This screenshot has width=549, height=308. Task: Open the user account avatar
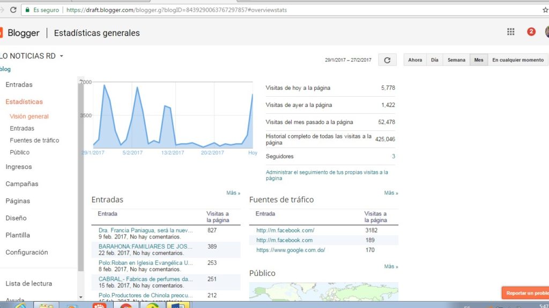546,32
